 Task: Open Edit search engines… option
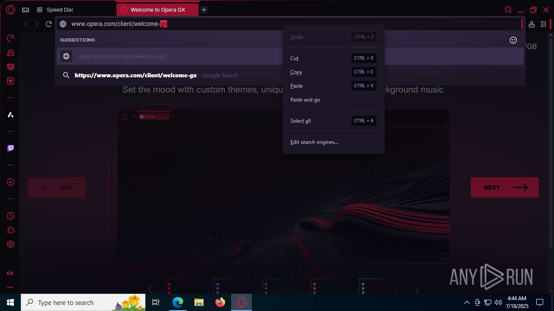click(333, 142)
